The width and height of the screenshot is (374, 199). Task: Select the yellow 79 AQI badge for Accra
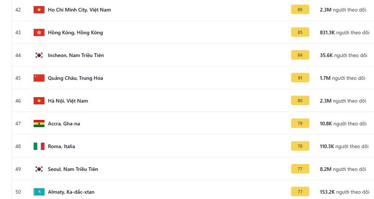click(300, 124)
